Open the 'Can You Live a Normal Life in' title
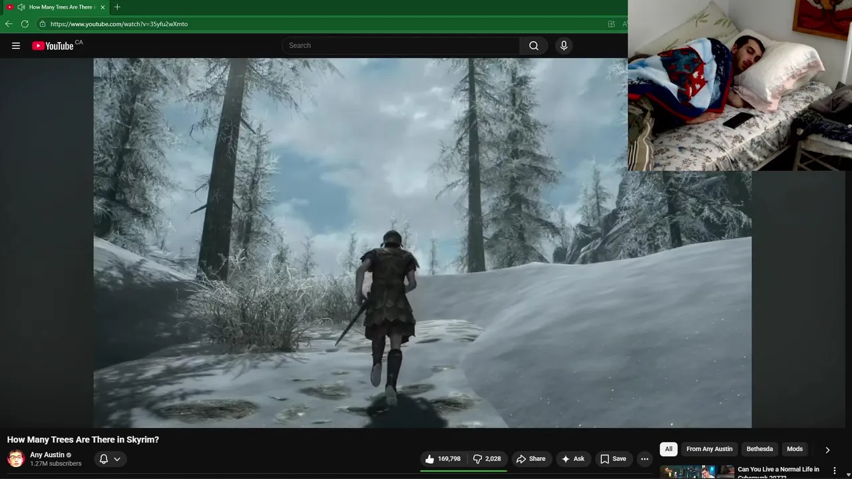852x479 pixels. tap(778, 469)
